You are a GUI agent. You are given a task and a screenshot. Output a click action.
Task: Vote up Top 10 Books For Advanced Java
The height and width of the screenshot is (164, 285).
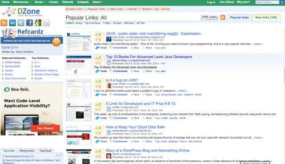point(98,58)
